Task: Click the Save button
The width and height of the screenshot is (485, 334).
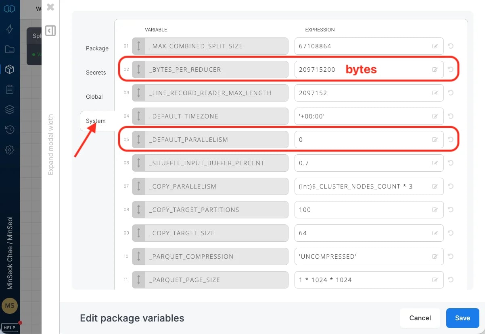Action: (x=462, y=318)
